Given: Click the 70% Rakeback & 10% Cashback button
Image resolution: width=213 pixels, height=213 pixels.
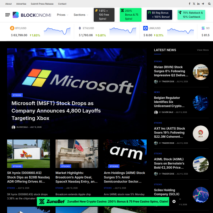Looking at the screenshot, I should click(x=191, y=15).
